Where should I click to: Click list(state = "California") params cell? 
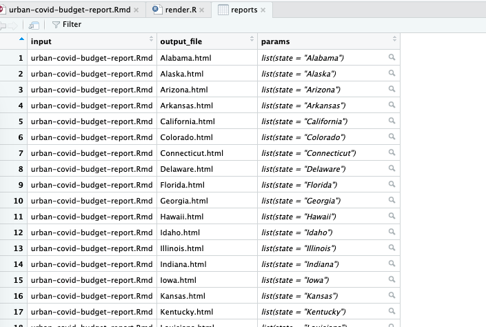329,121
